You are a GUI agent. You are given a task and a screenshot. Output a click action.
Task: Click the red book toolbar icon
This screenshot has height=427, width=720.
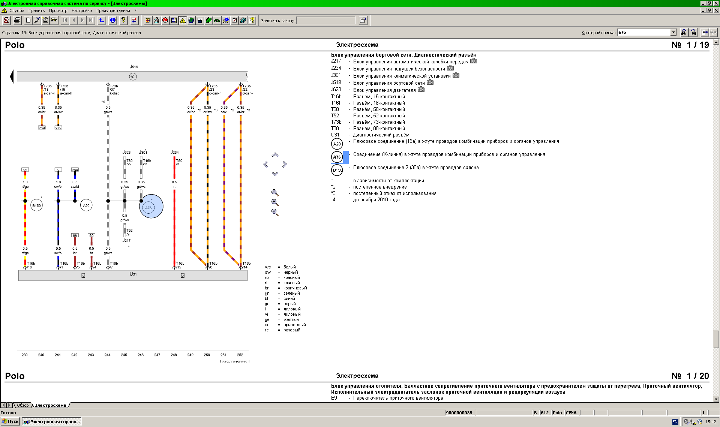[165, 21]
